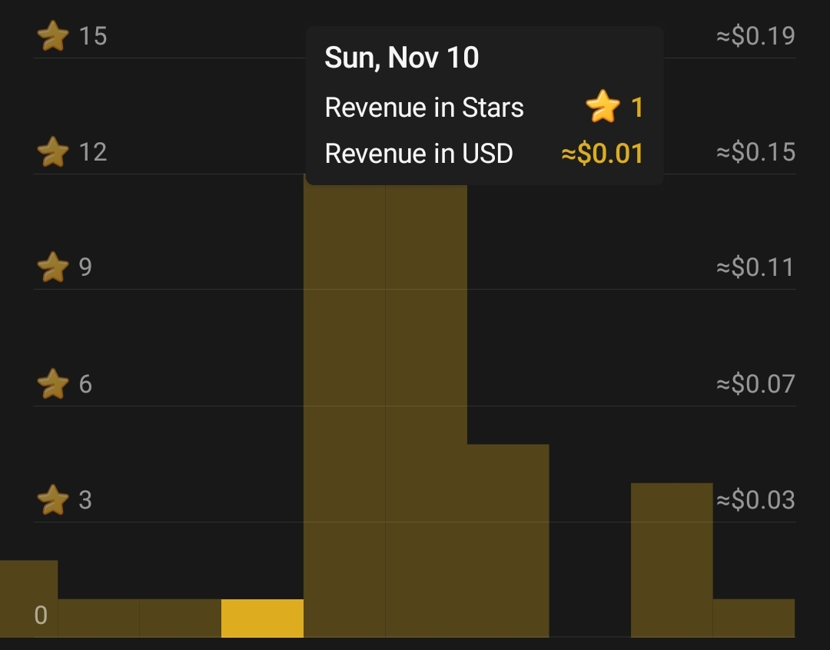Screen dimensions: 830x650
Task: Select the bar immediately left of highlighted bar
Action: coord(180,618)
